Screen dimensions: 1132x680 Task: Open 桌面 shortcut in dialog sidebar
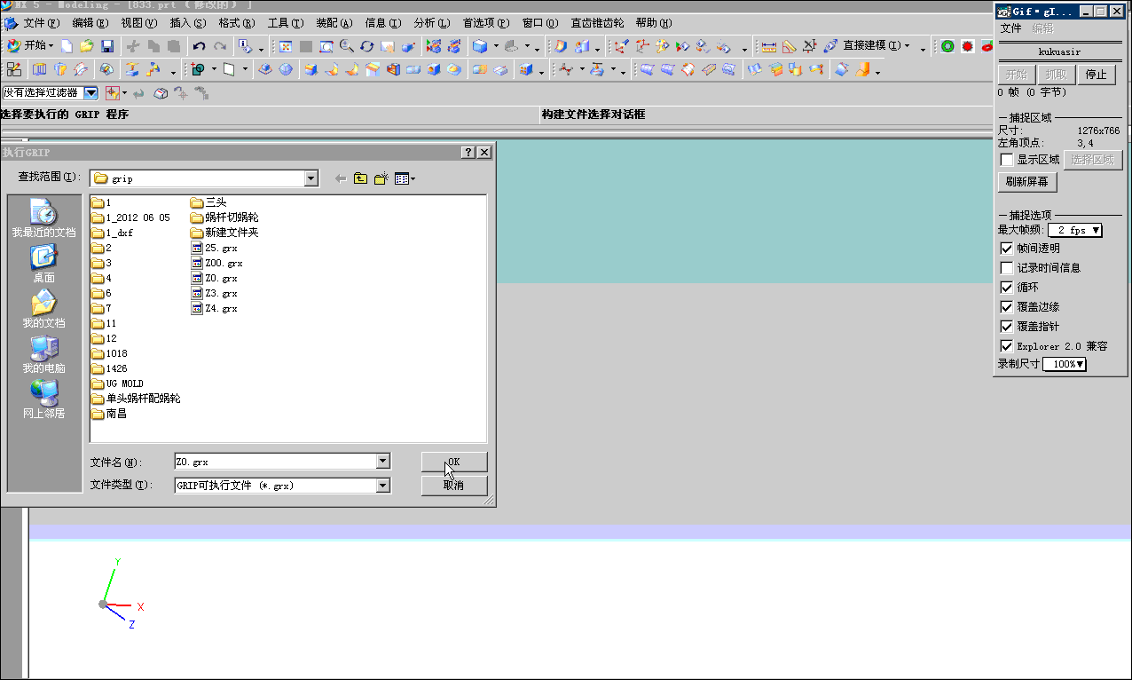point(43,264)
